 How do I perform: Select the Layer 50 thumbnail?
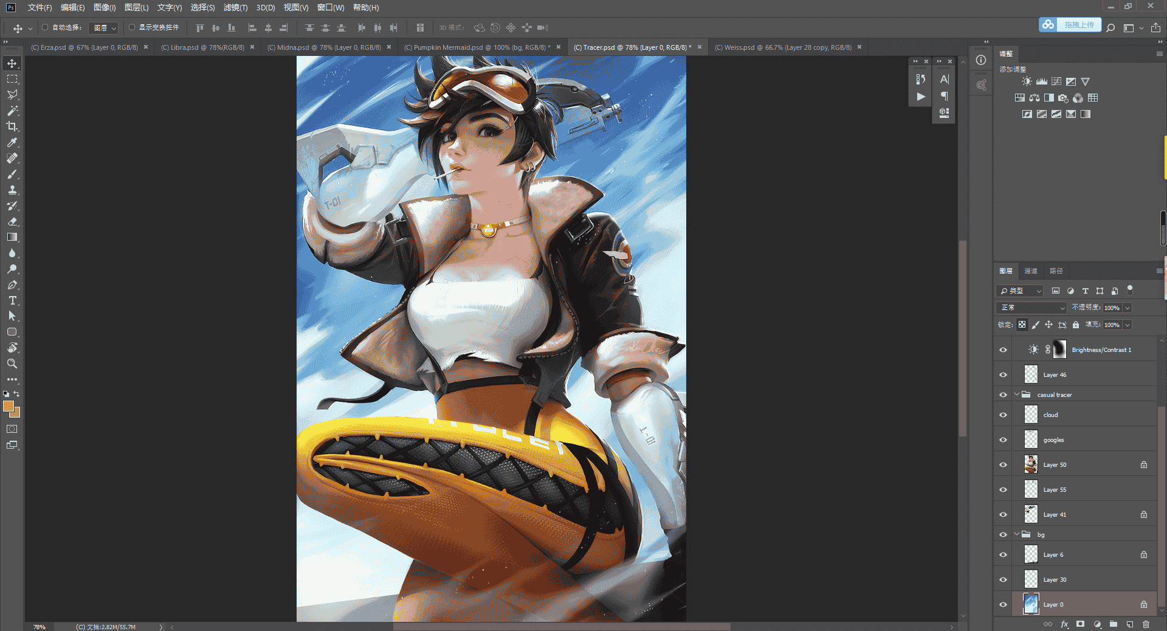pos(1031,464)
